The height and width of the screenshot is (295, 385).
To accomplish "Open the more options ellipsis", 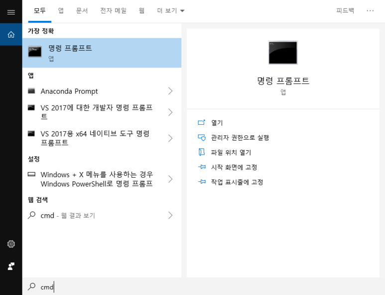I will (x=370, y=10).
